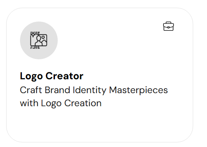Image resolution: width=207 pixels, height=147 pixels.
Task: Click the word 'Craft' starting the description
Action: pos(31,90)
